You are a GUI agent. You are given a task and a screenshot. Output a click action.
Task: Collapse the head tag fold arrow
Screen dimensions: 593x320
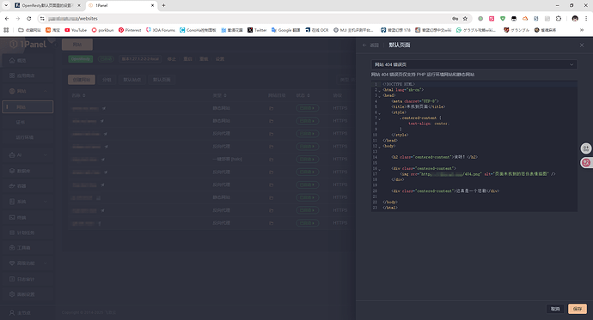coord(379,96)
